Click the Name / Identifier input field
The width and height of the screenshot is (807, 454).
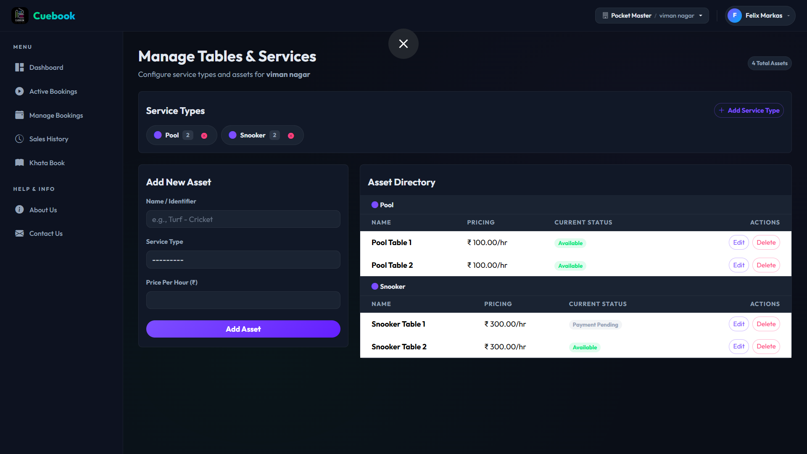click(x=243, y=219)
